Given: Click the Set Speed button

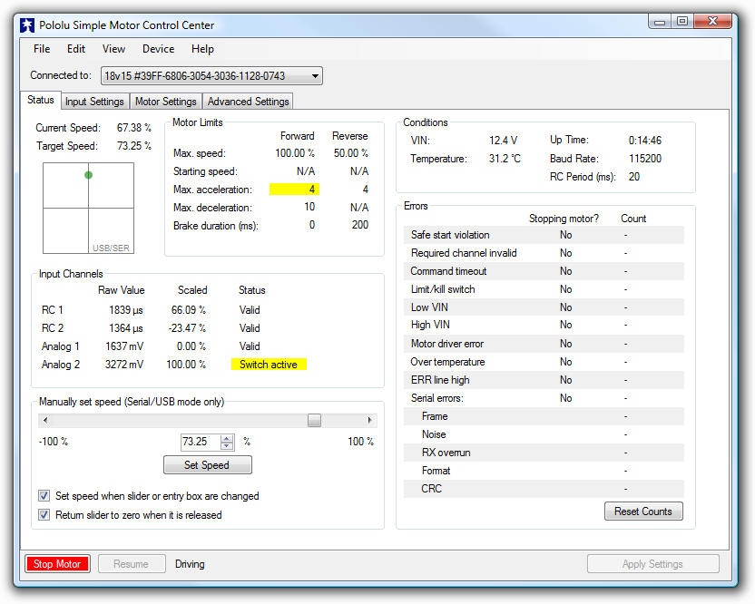Looking at the screenshot, I should tap(208, 465).
